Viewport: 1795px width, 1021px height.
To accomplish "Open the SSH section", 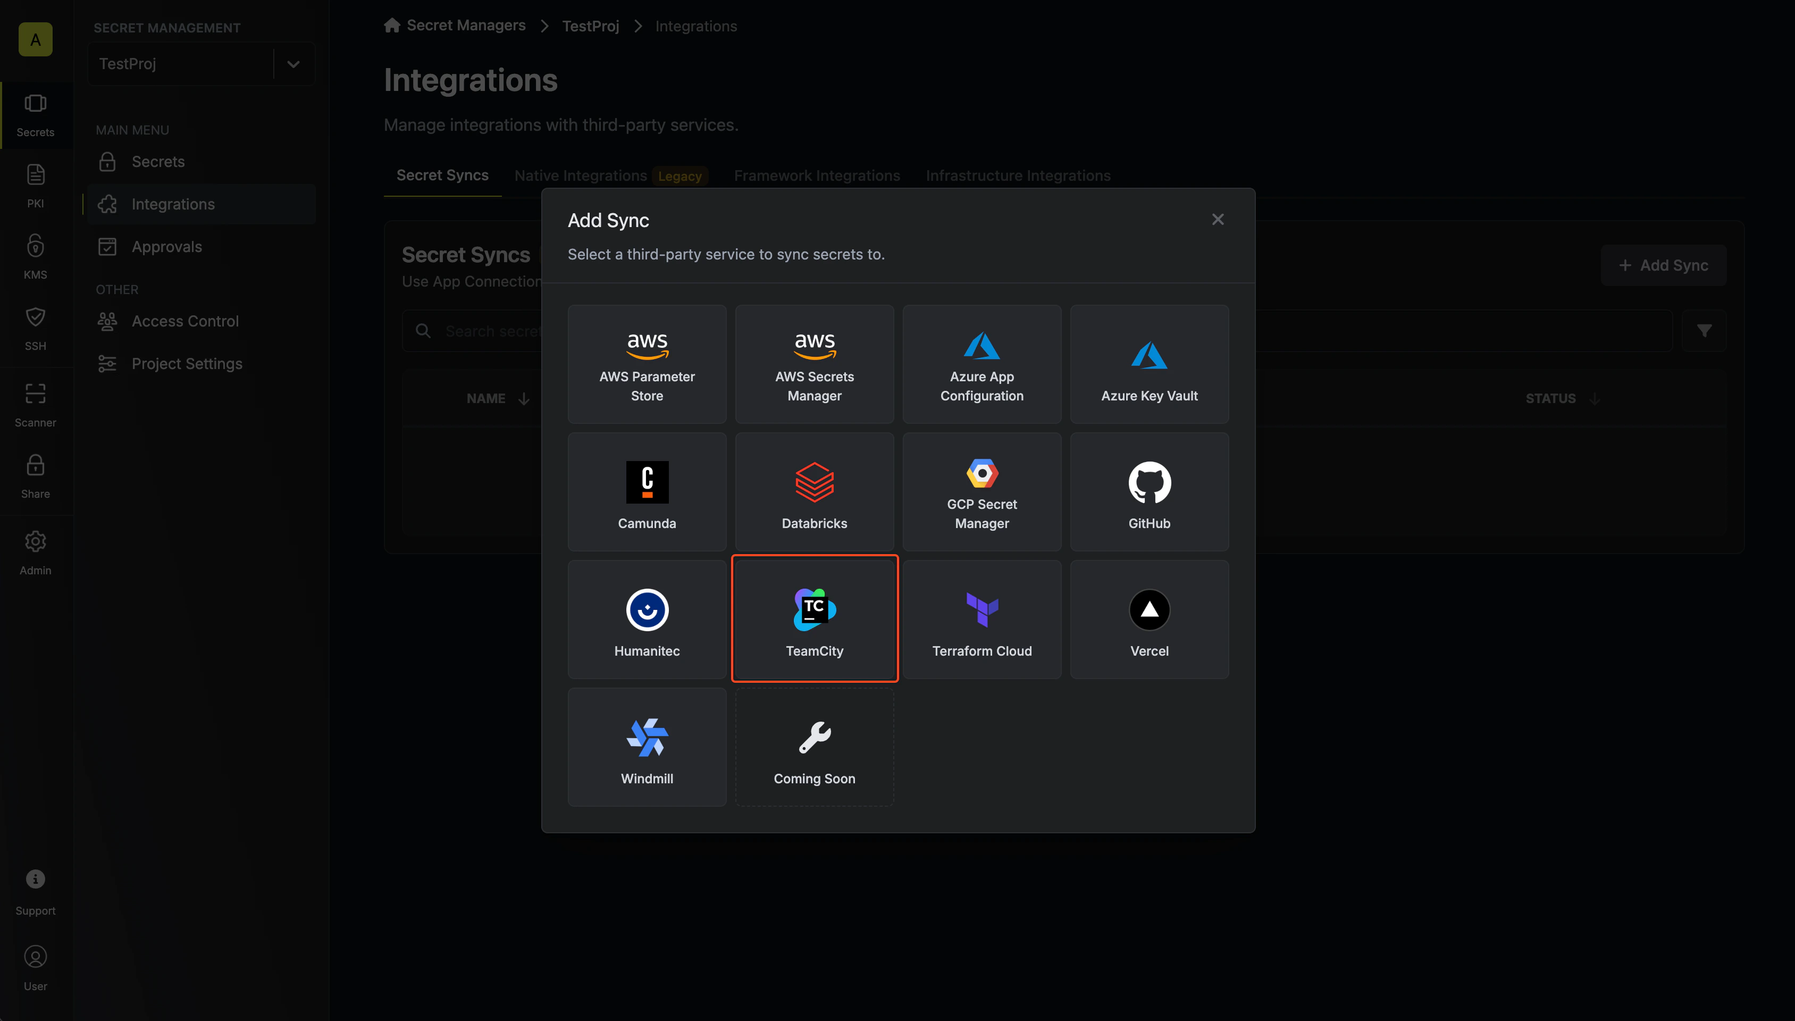I will coord(36,328).
